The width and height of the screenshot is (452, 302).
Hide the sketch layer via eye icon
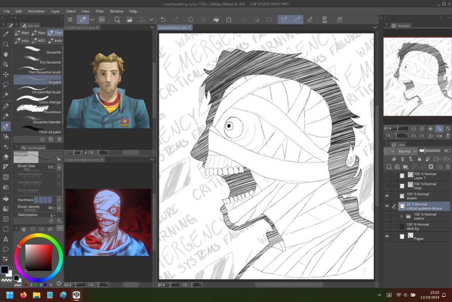386,196
